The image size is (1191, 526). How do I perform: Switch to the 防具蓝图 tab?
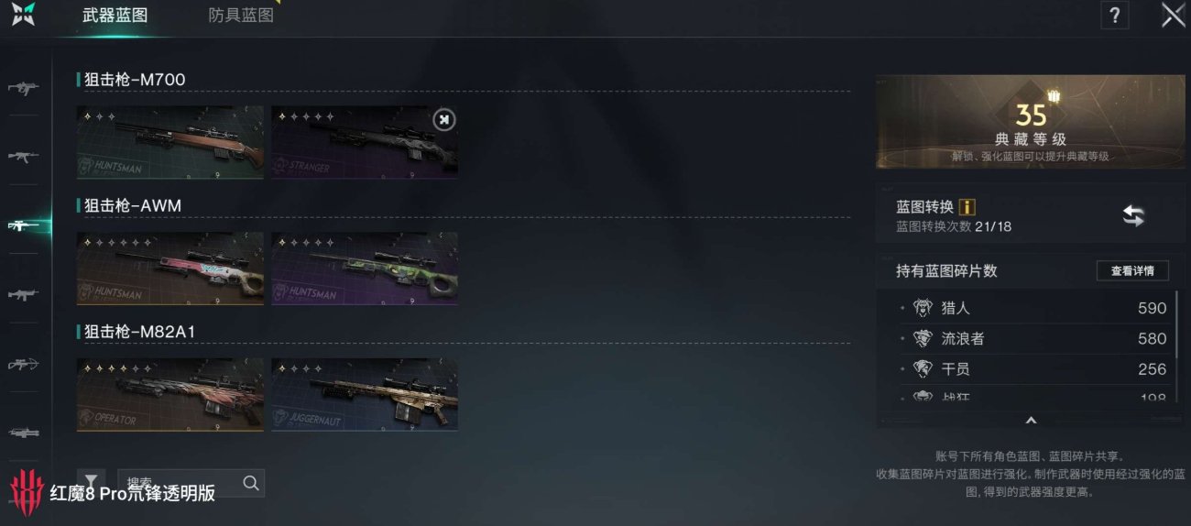[x=241, y=16]
